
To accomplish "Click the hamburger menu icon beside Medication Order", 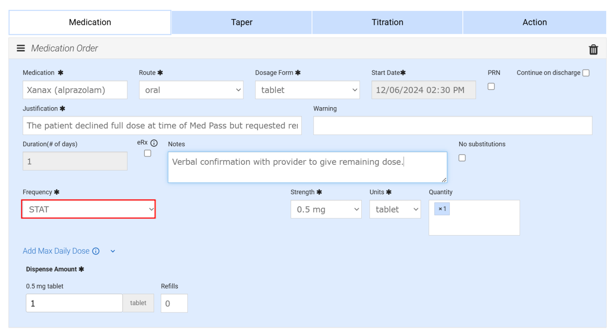I will coord(21,48).
